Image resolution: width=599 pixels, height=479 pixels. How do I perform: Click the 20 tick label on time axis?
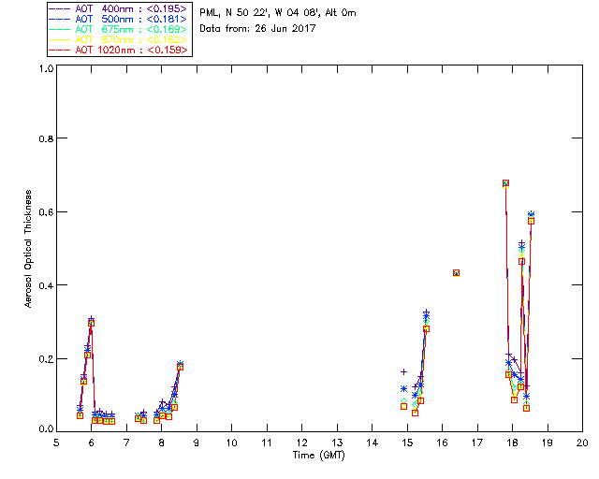(581, 442)
